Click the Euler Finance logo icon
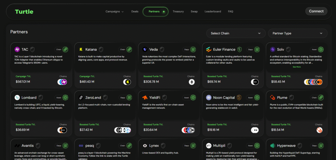Screen dimensions: 336x160 coord(209,50)
